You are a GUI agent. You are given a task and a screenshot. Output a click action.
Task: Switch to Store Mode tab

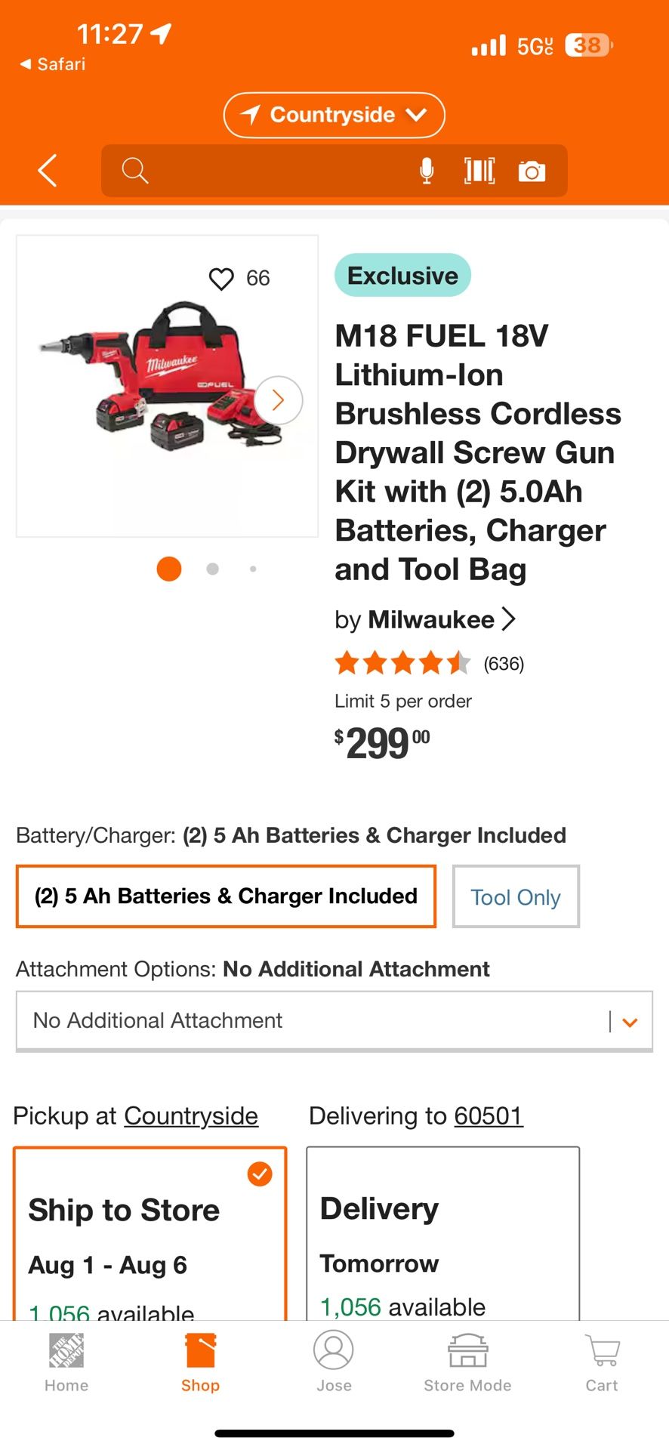[467, 1362]
